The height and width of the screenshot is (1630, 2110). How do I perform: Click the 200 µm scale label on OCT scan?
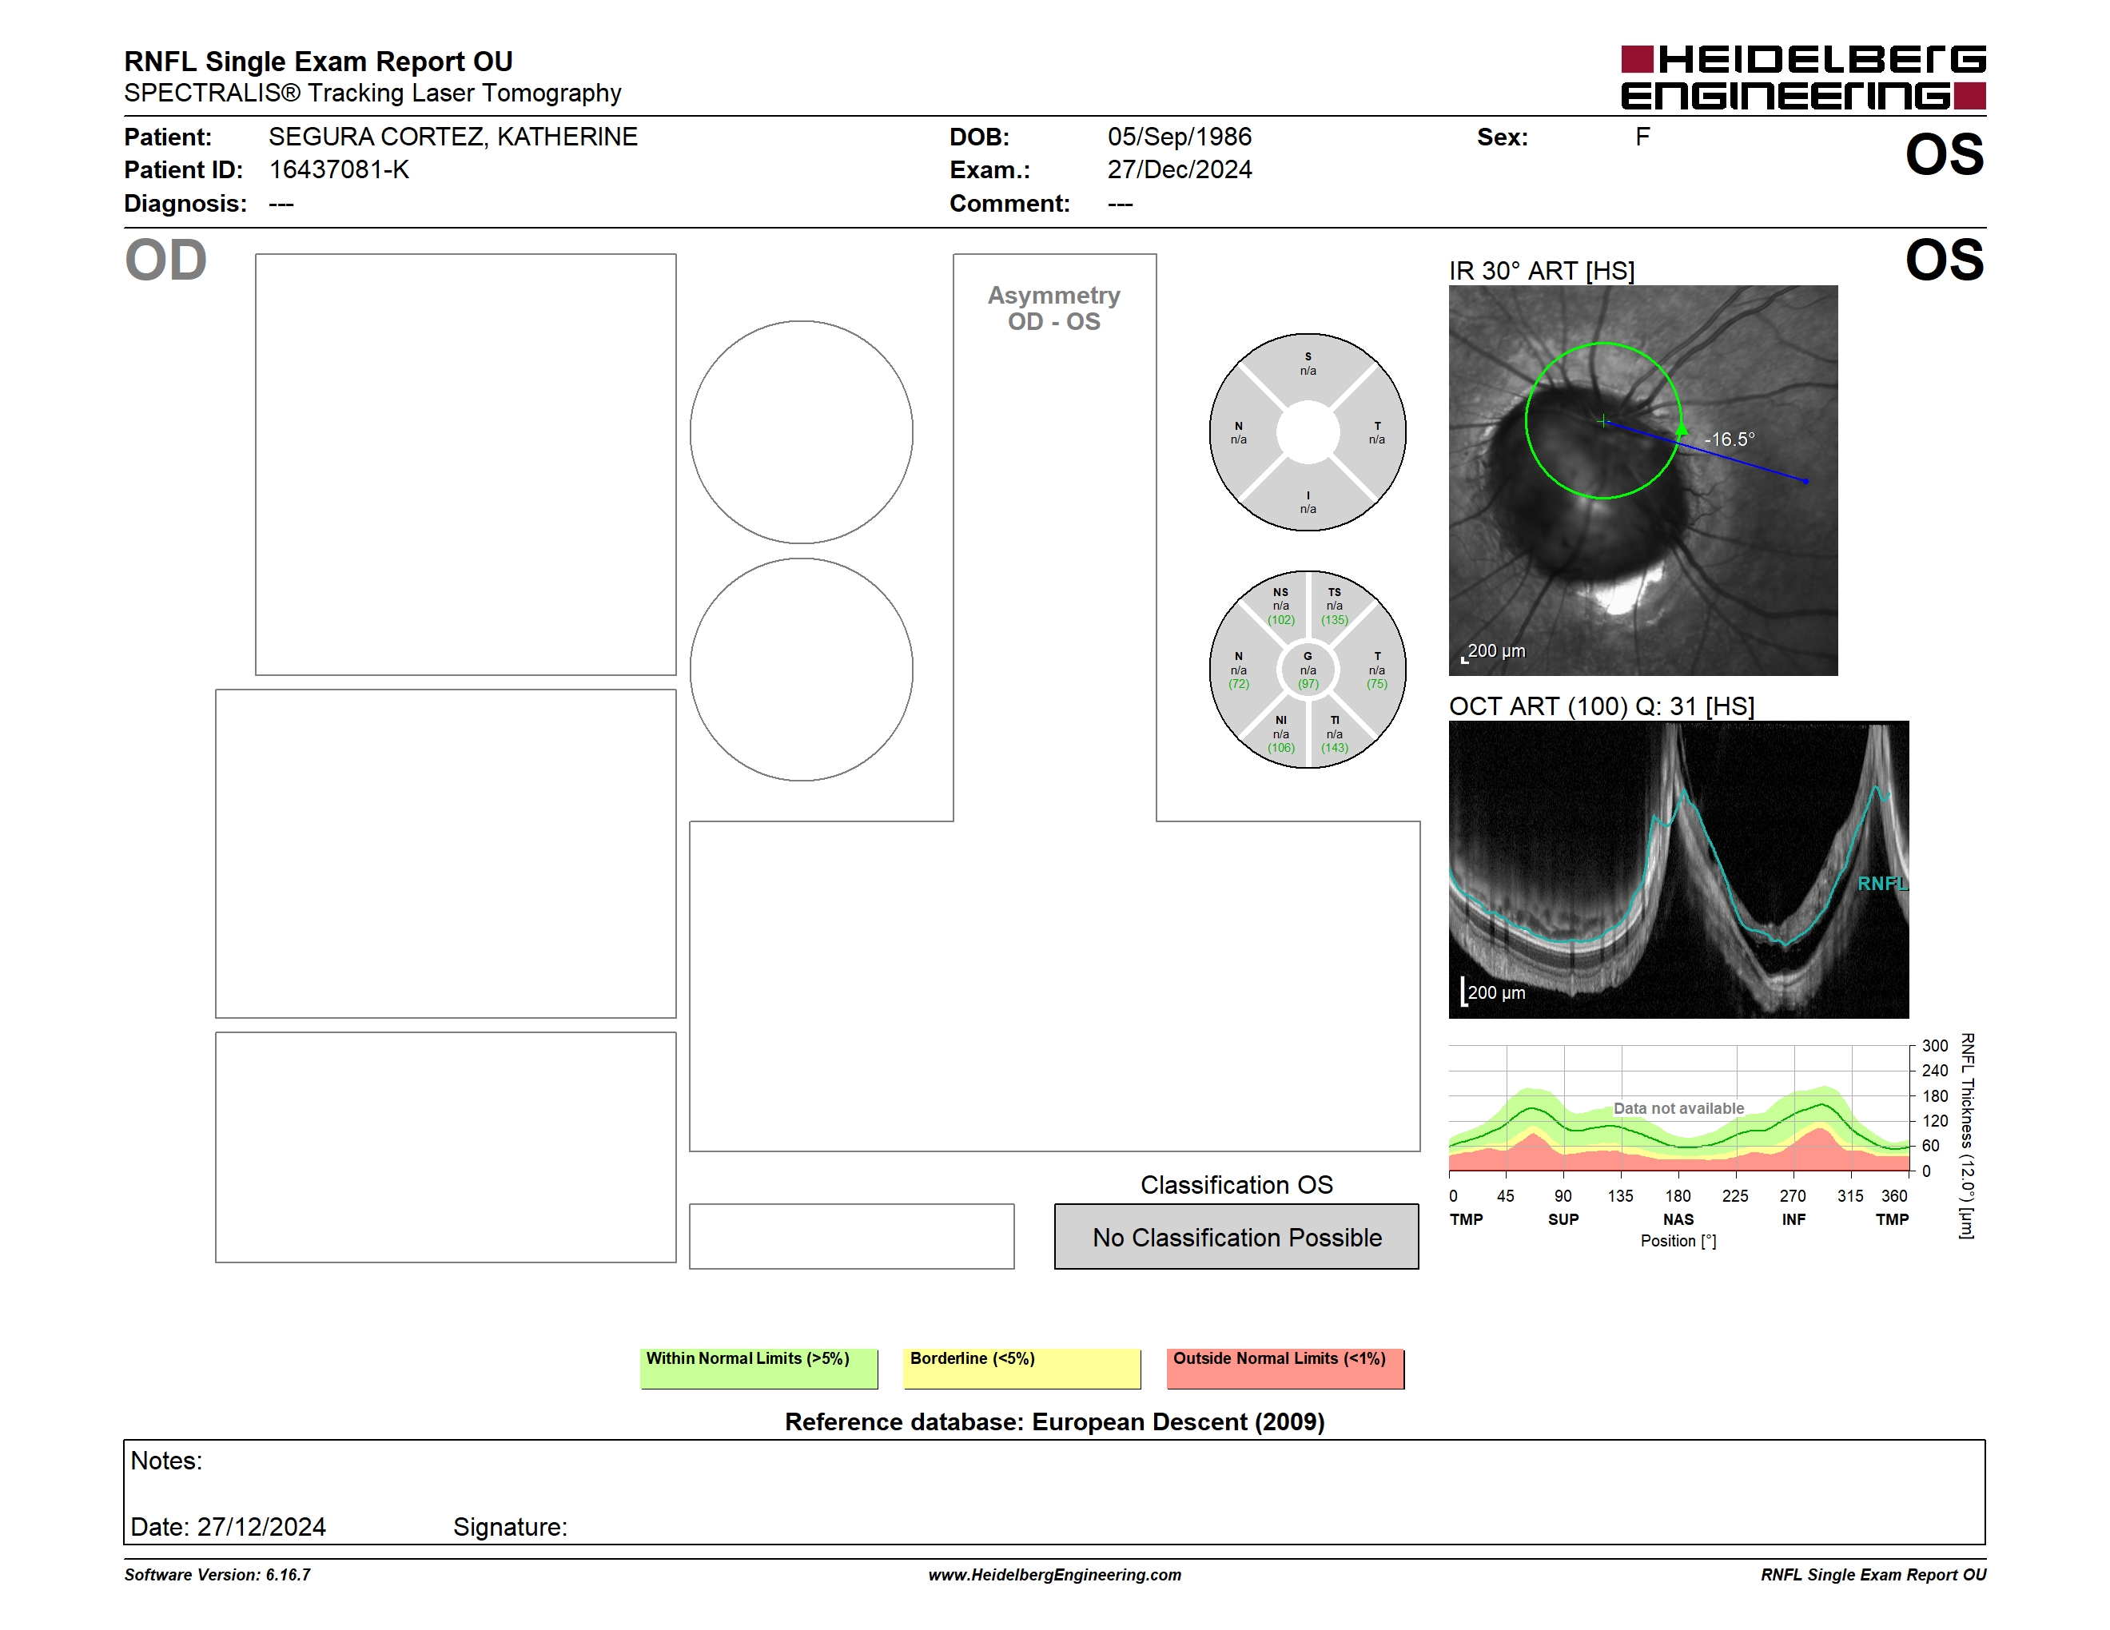[x=1495, y=992]
